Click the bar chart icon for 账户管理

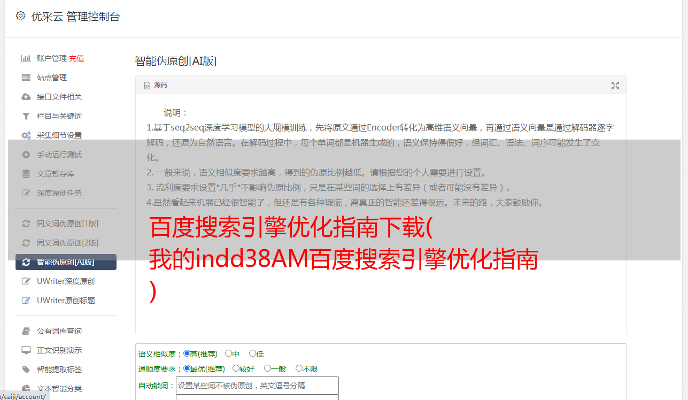click(26, 58)
